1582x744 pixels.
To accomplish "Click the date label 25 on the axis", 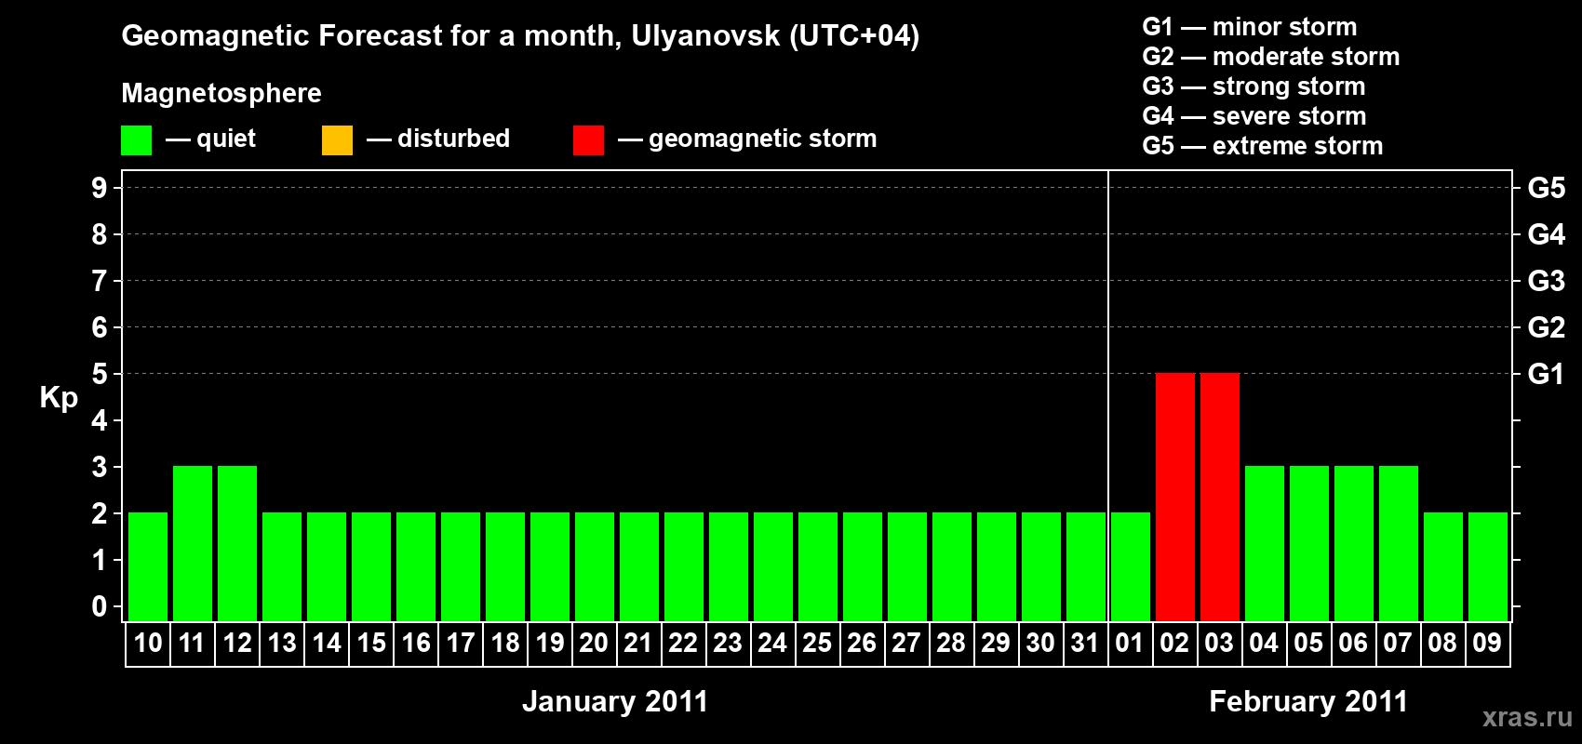I will [x=817, y=644].
